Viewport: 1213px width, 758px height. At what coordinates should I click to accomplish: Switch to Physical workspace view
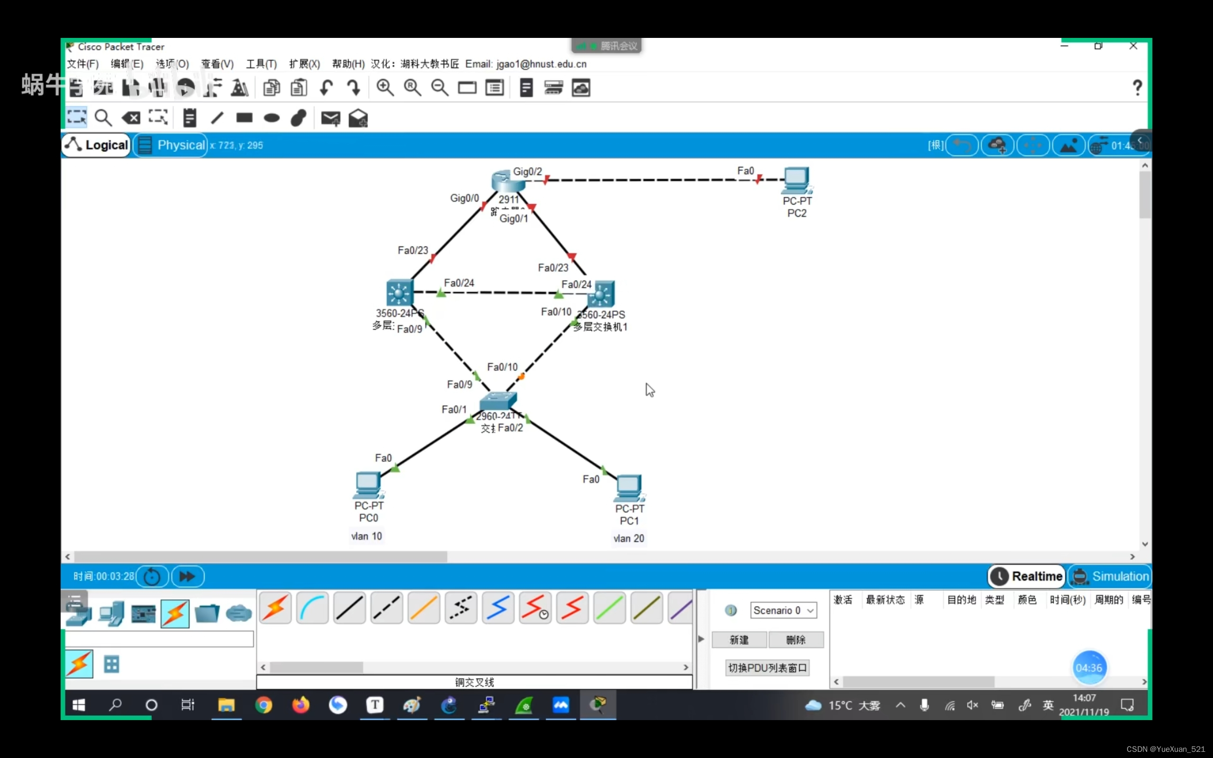[171, 145]
